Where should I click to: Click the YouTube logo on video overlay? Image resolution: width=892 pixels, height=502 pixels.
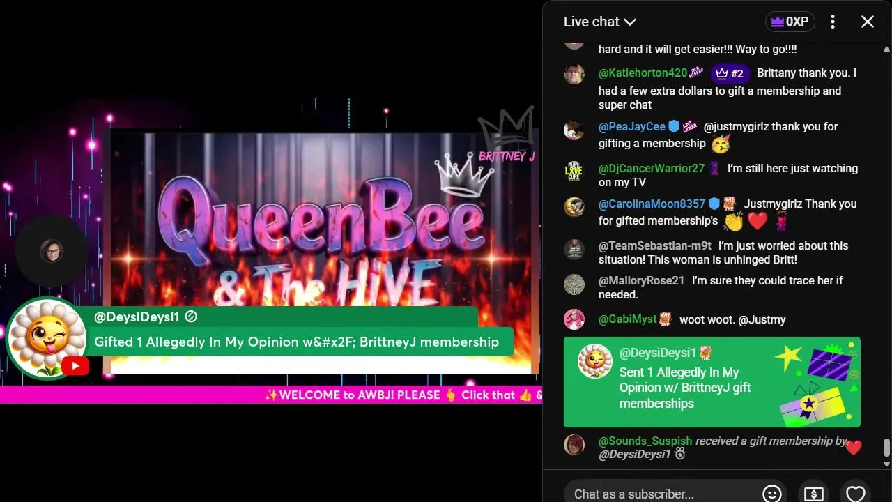75,366
